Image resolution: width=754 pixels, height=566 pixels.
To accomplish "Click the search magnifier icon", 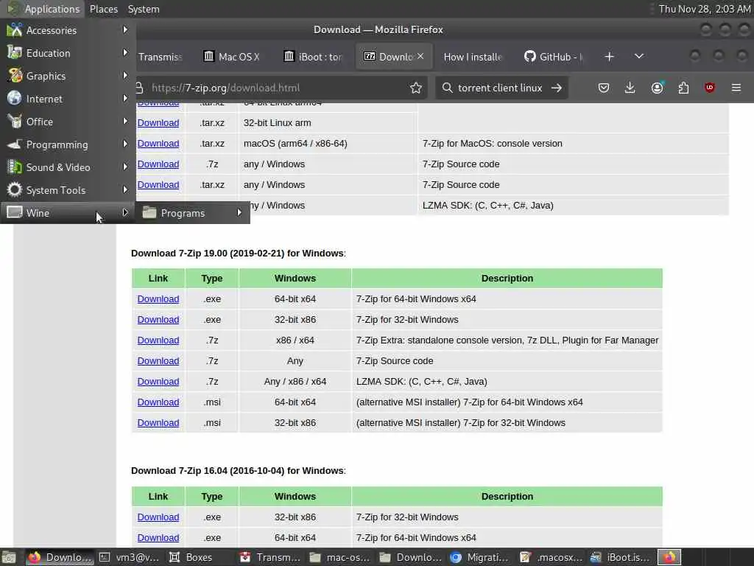I will click(447, 88).
